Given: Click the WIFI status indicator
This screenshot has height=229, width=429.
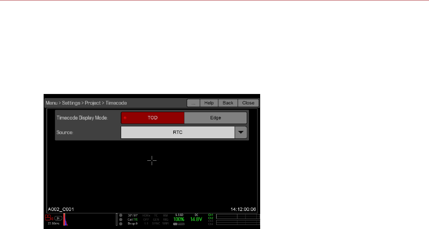Looking at the screenshot, I should coord(165,223).
